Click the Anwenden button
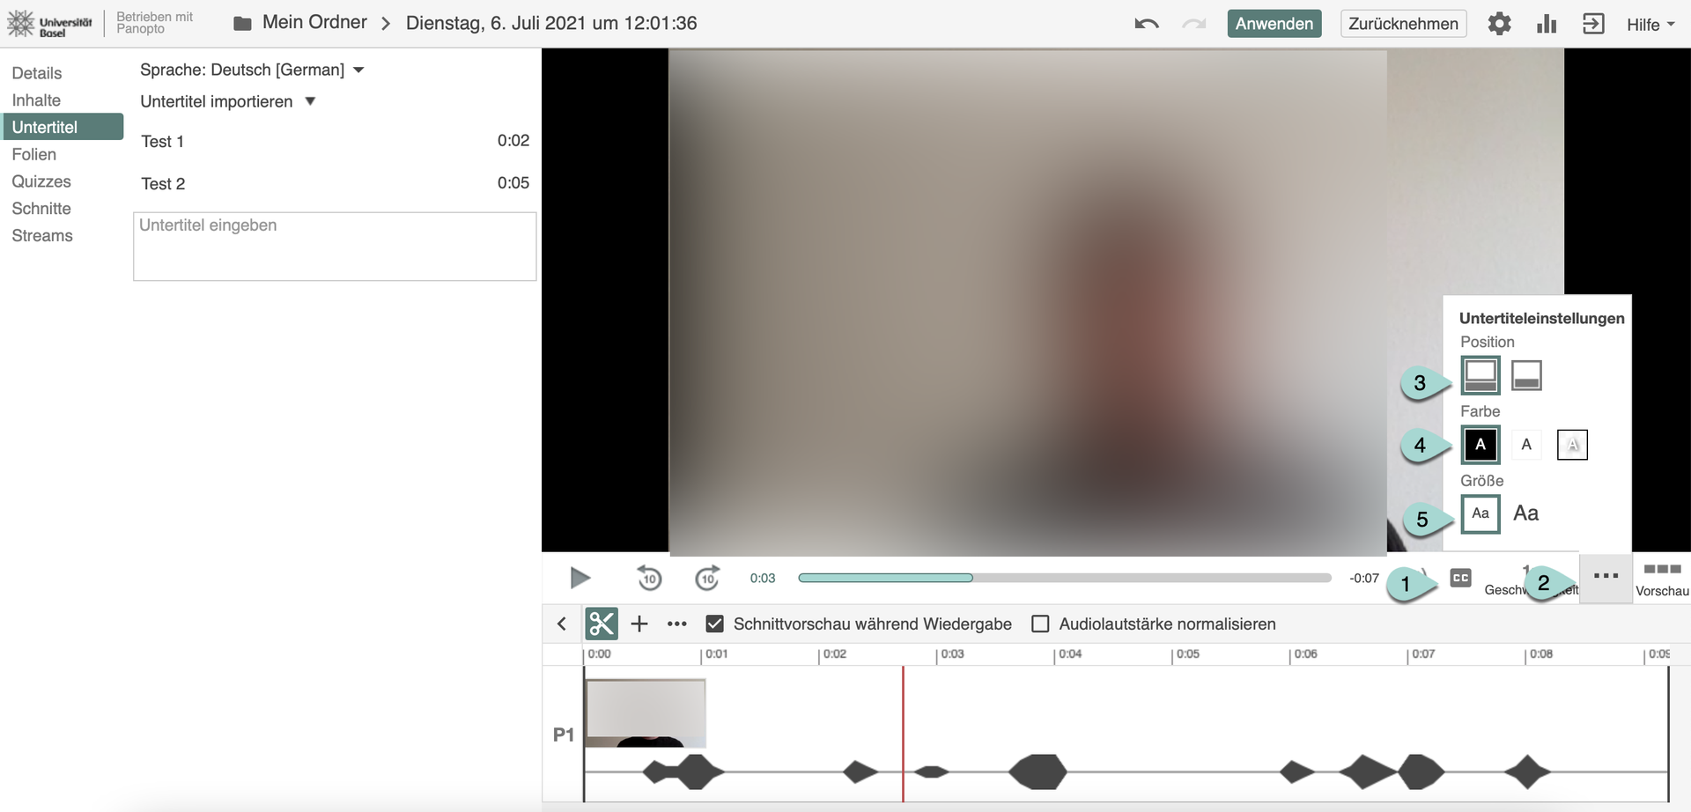Image resolution: width=1691 pixels, height=812 pixels. pyautogui.click(x=1274, y=24)
